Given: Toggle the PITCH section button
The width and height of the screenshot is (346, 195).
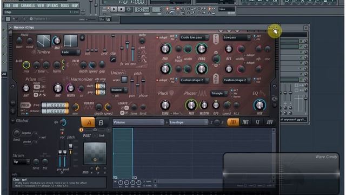Looking at the screenshot, I should pyautogui.click(x=25, y=105).
